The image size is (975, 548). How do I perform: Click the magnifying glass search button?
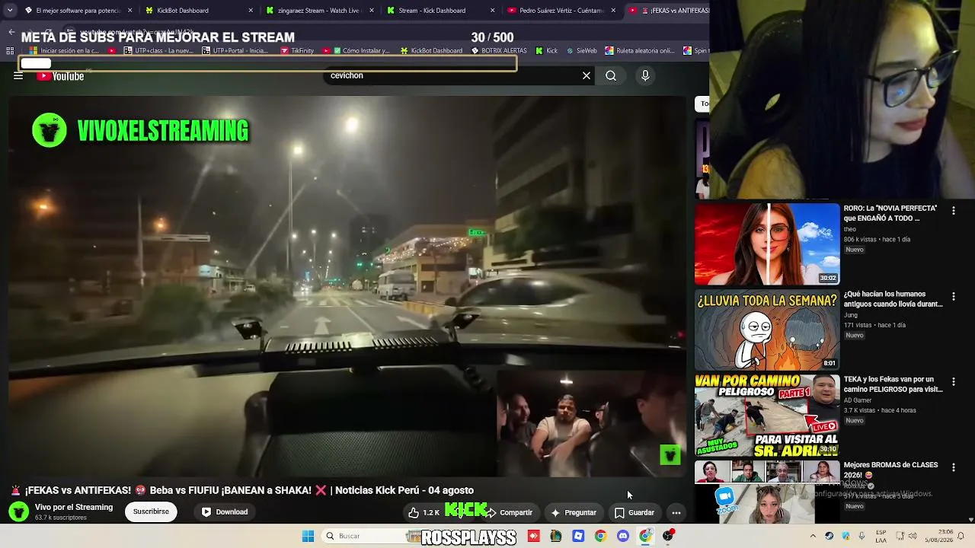tap(611, 75)
